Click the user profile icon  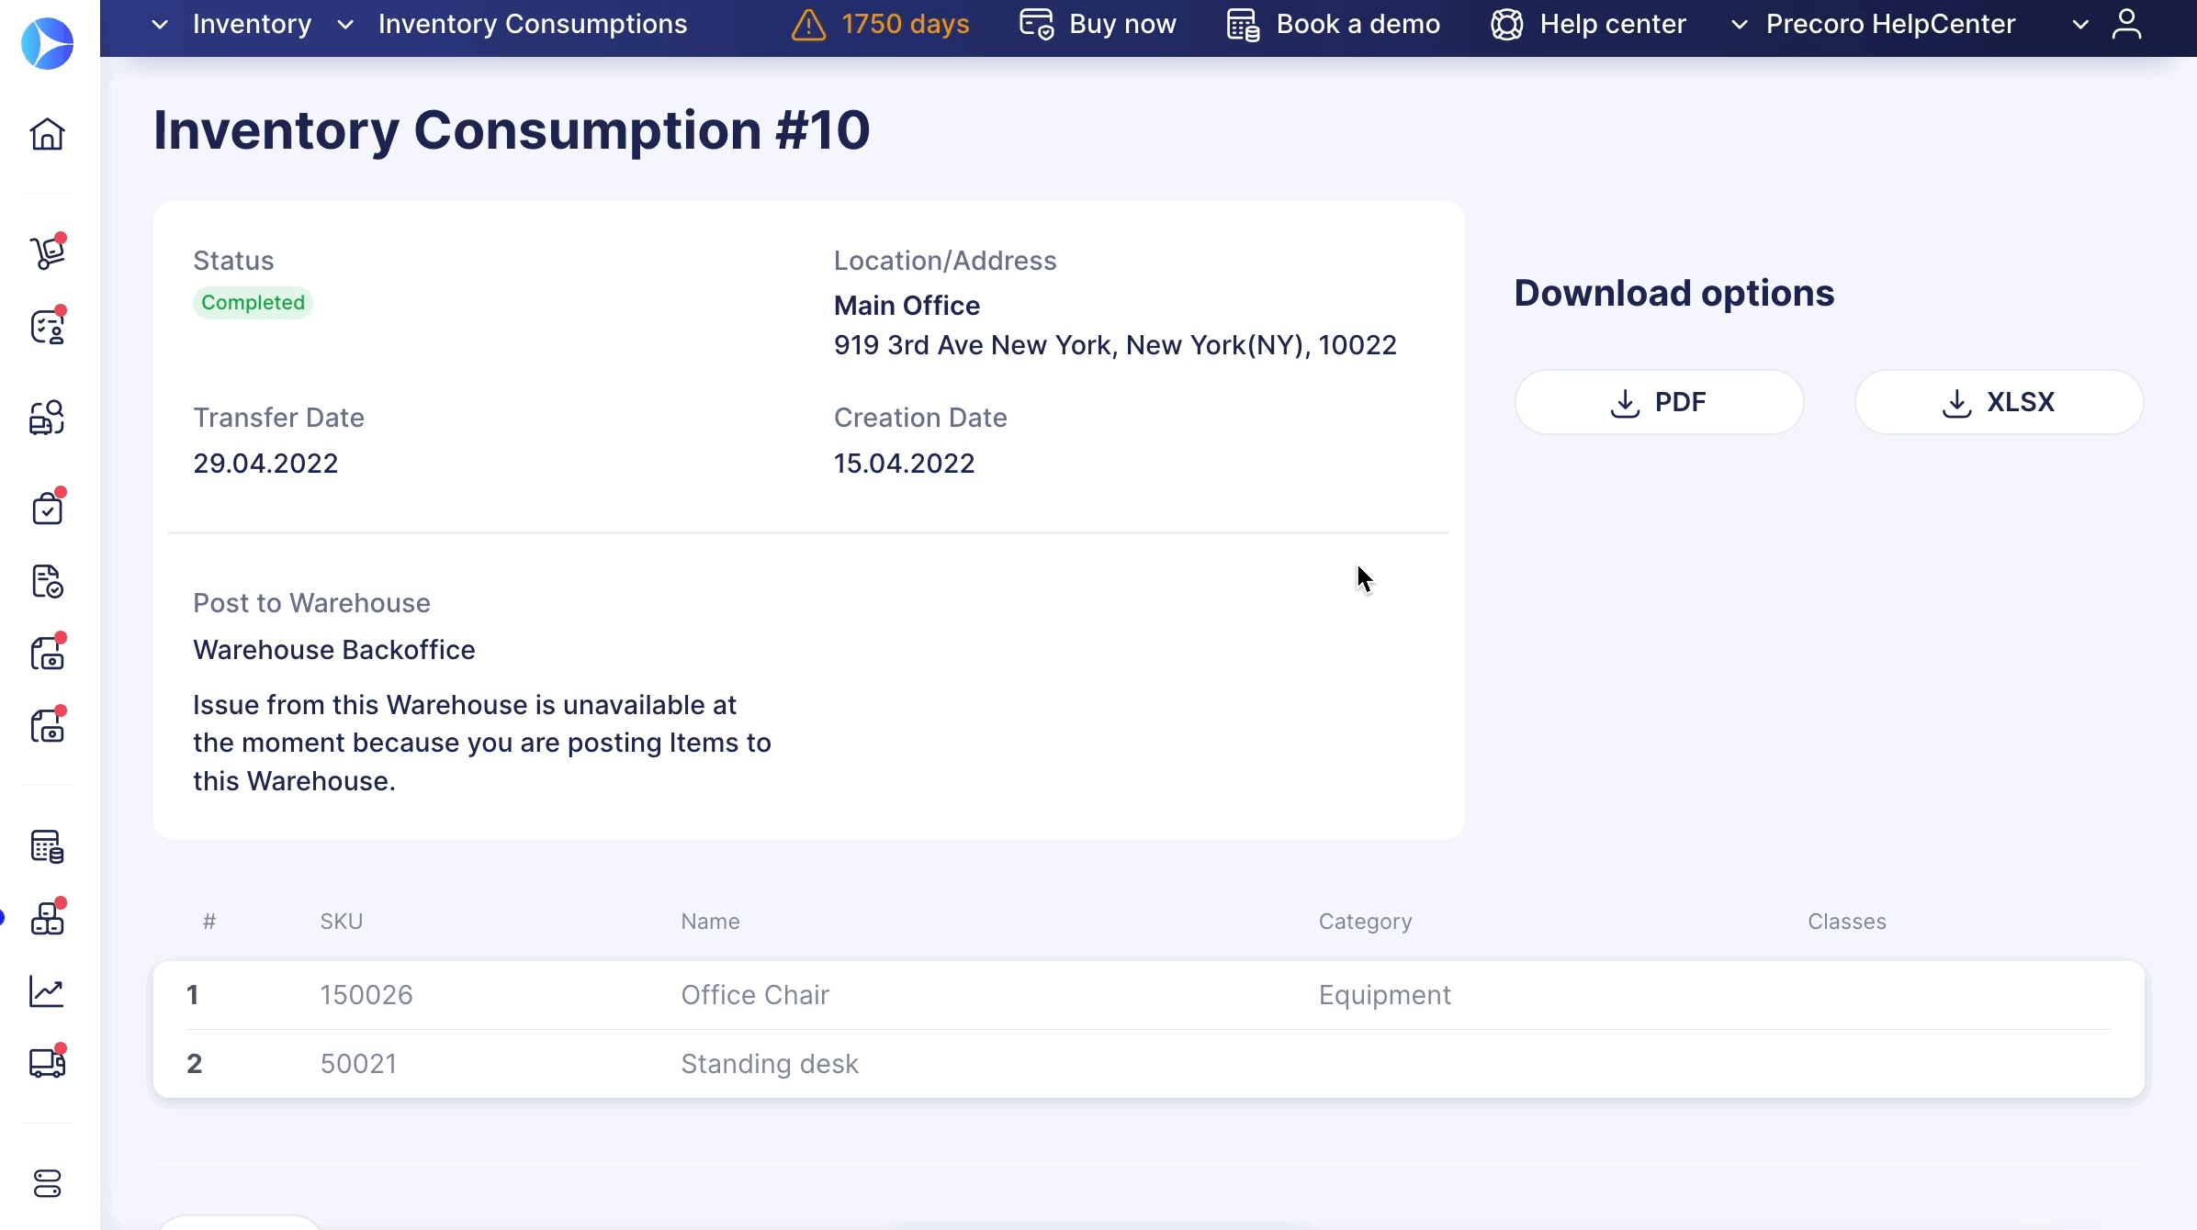[x=2126, y=24]
